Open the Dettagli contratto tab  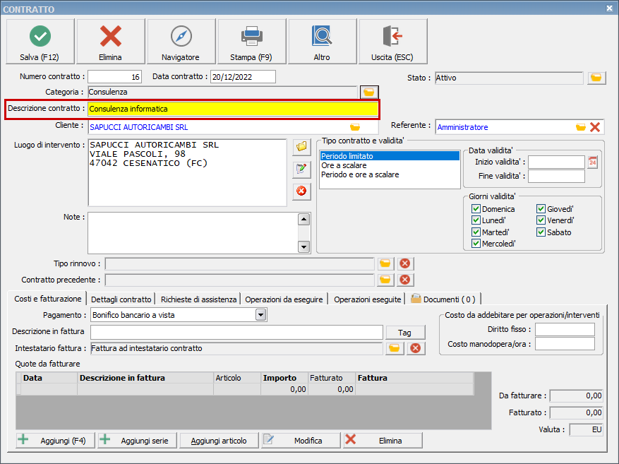121,299
